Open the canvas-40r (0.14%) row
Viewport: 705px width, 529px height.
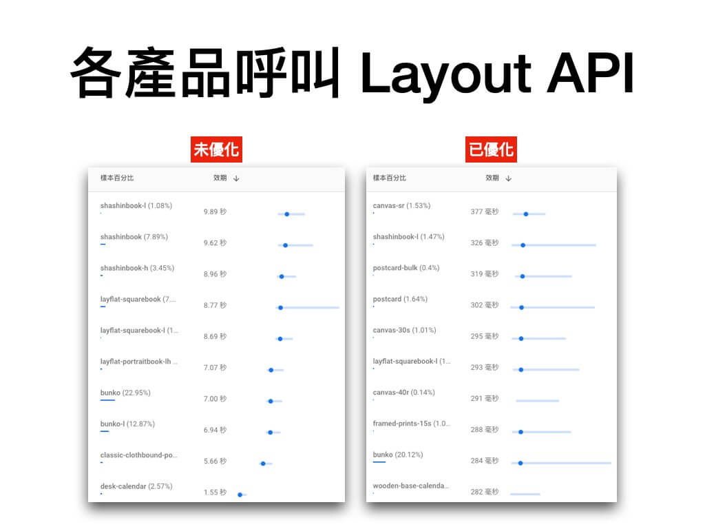click(403, 393)
